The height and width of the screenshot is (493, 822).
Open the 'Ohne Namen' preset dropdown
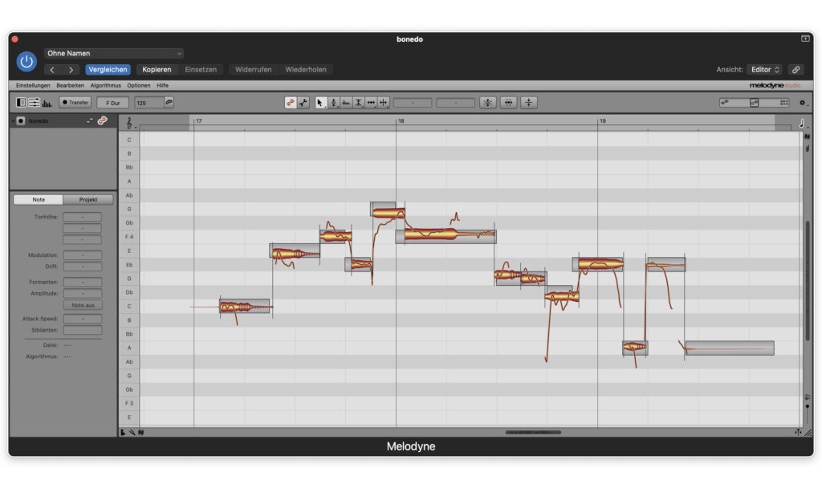coord(114,53)
